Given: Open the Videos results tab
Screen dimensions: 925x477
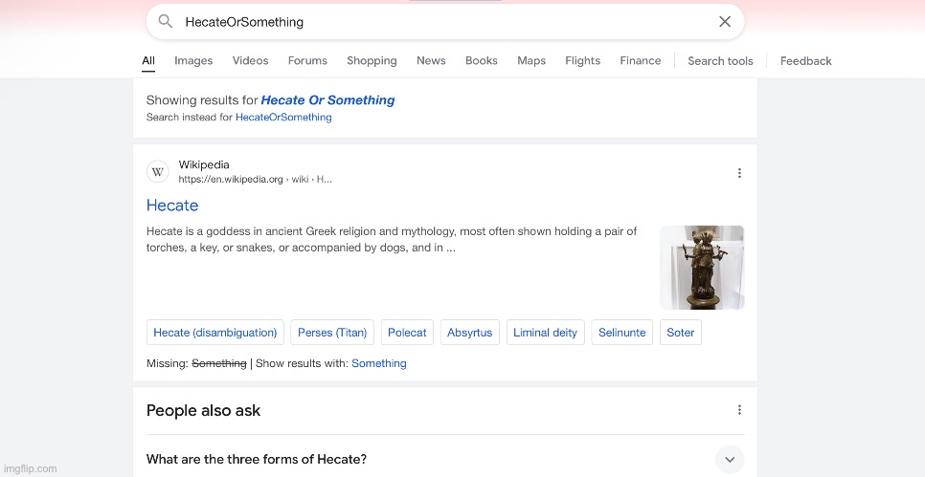Looking at the screenshot, I should 250,60.
